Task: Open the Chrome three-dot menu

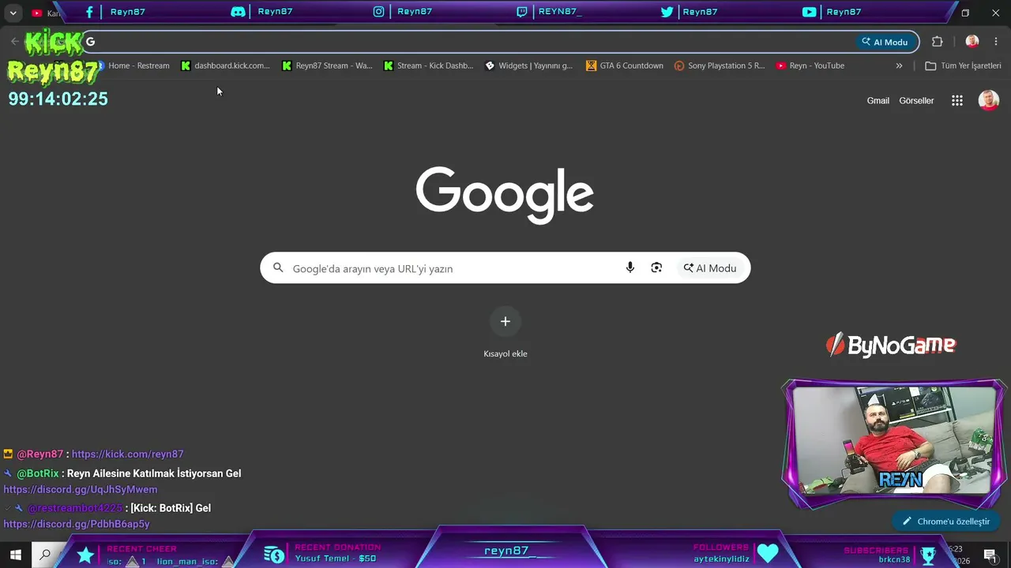Action: pos(996,42)
